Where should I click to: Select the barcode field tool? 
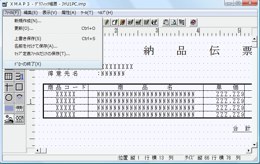point(20,109)
